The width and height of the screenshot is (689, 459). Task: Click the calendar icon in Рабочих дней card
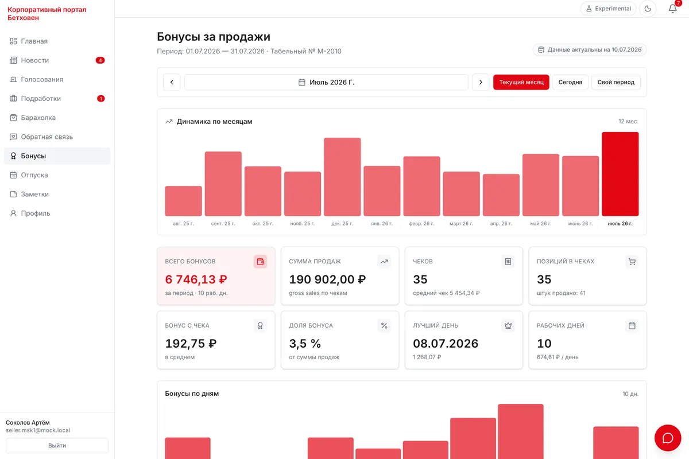point(632,326)
